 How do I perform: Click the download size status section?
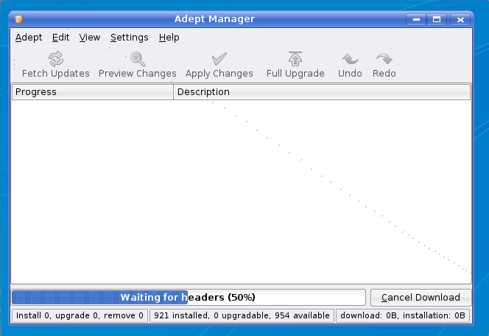point(401,315)
